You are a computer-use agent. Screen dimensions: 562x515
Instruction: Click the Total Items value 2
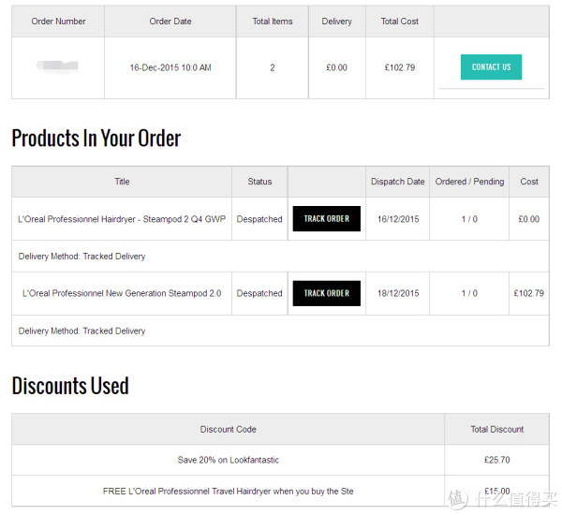click(273, 67)
